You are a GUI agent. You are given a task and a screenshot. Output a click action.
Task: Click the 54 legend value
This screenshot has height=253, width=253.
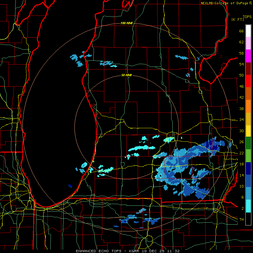tap(241, 64)
